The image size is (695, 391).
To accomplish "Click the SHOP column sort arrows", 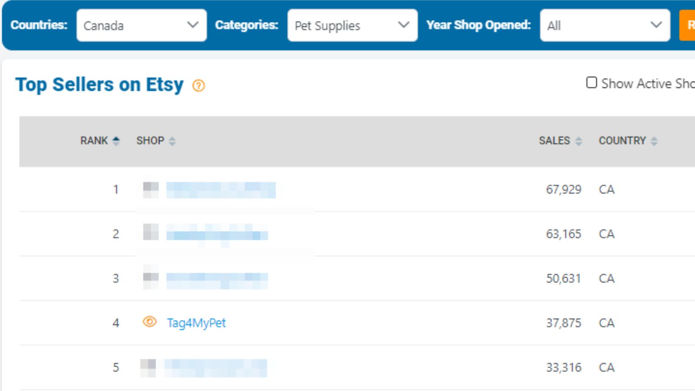I will [x=172, y=141].
